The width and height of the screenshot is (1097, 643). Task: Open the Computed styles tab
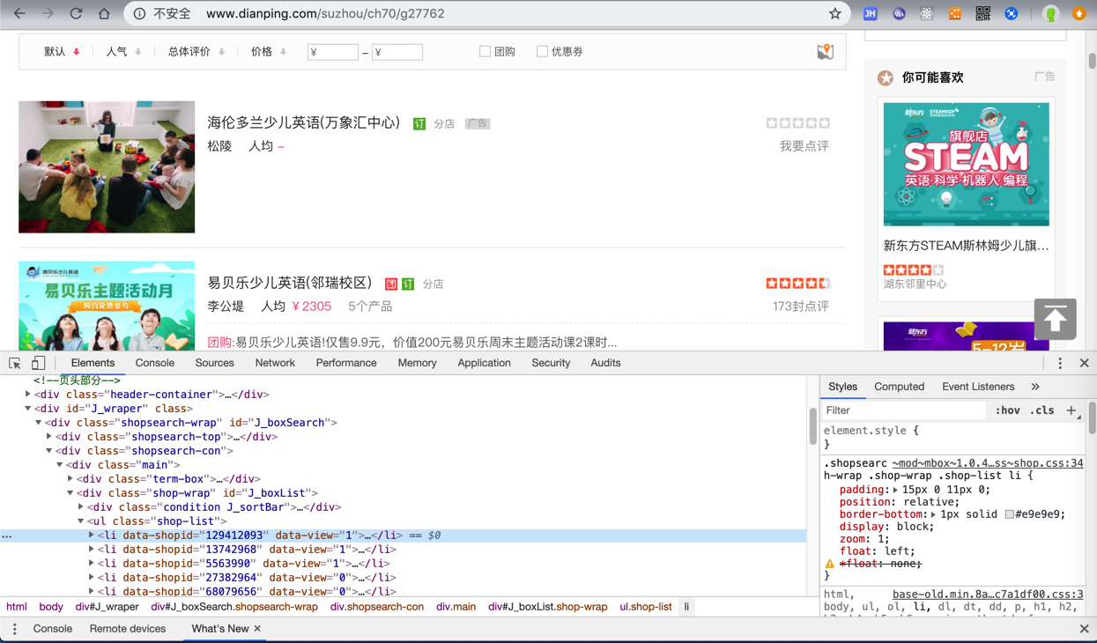coord(899,387)
